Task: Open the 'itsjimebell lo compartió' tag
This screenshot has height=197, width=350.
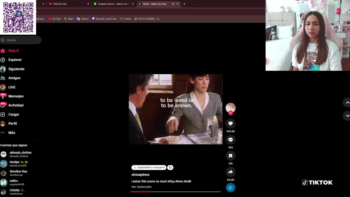Action: [149, 167]
